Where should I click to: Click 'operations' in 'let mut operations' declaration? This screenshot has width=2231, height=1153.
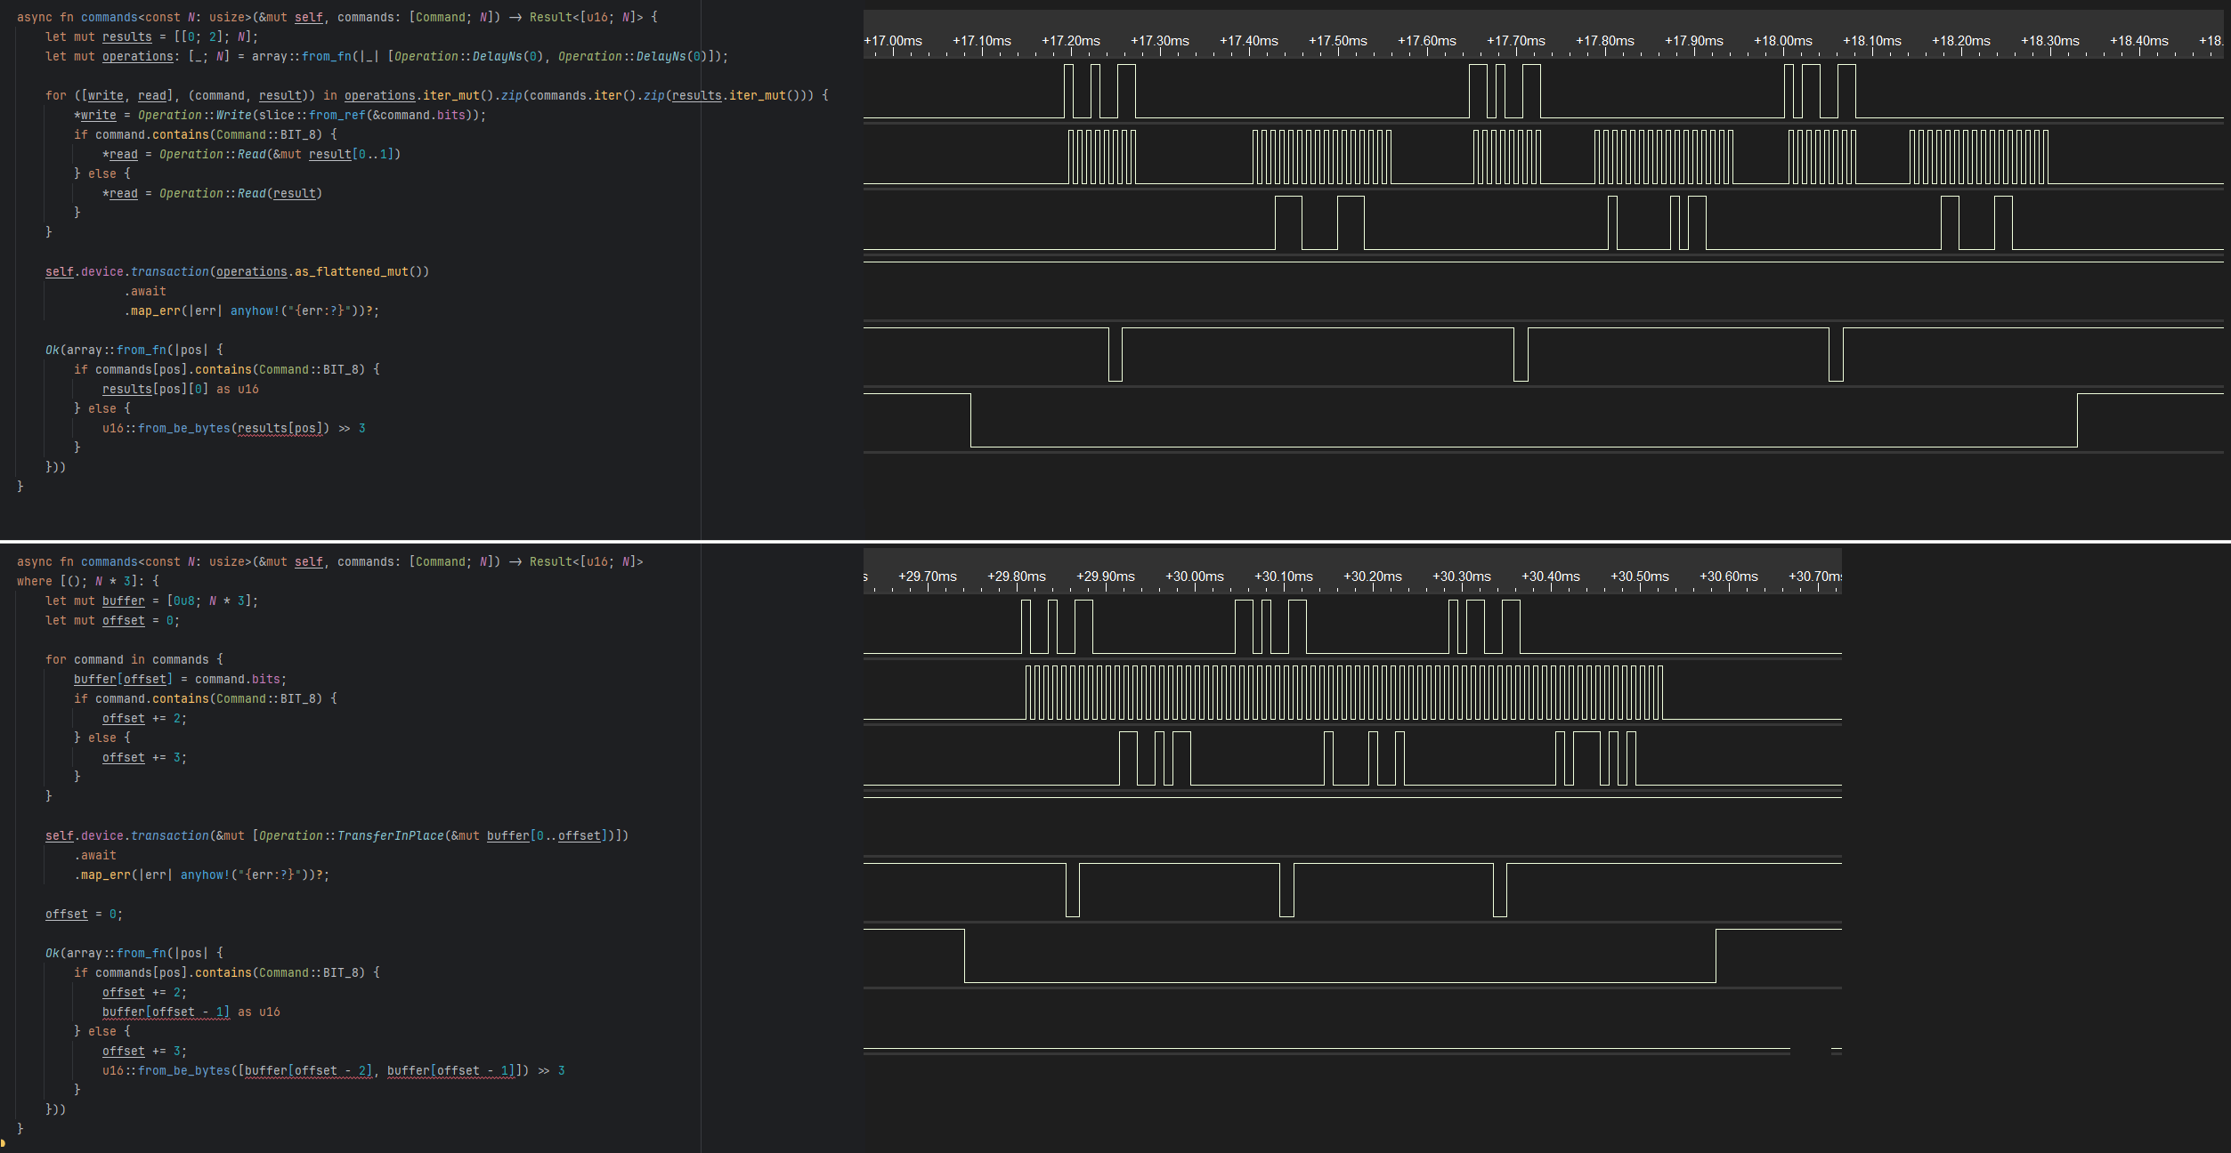(137, 56)
